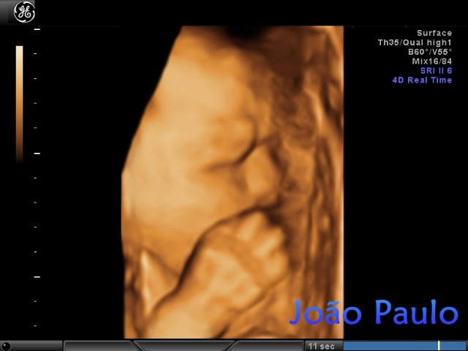
Task: Click the GE logo in the corner
Action: pyautogui.click(x=24, y=12)
